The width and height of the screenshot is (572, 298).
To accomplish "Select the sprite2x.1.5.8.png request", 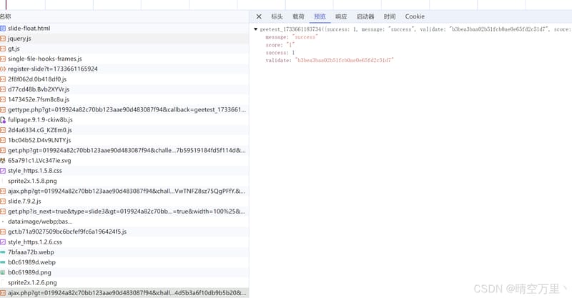I will tap(124, 181).
